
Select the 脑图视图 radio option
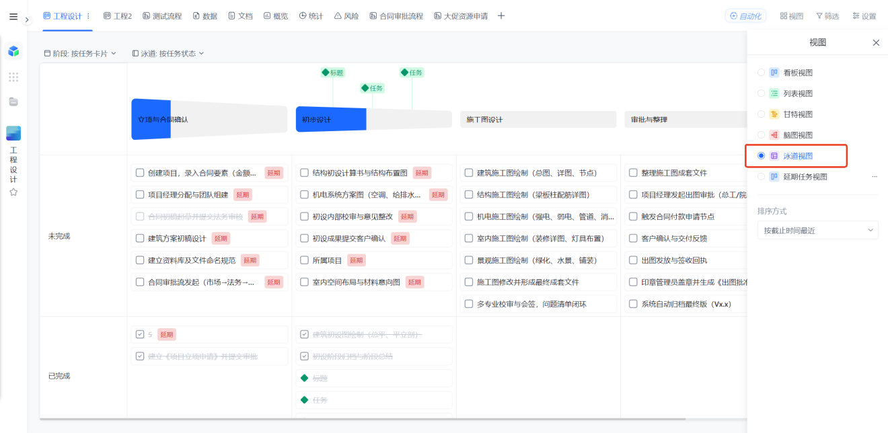[x=761, y=135]
